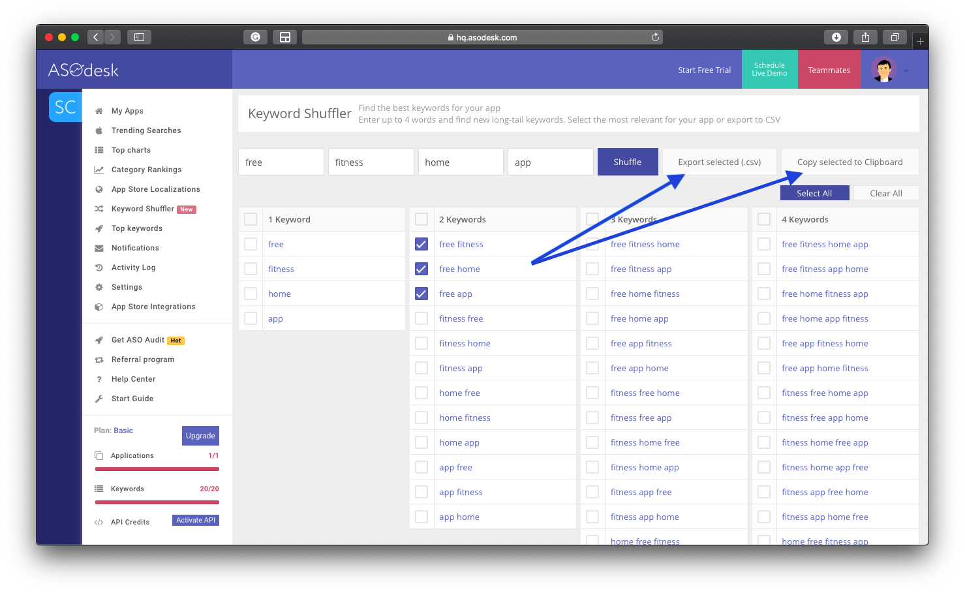Click the My Apps home icon

(99, 111)
